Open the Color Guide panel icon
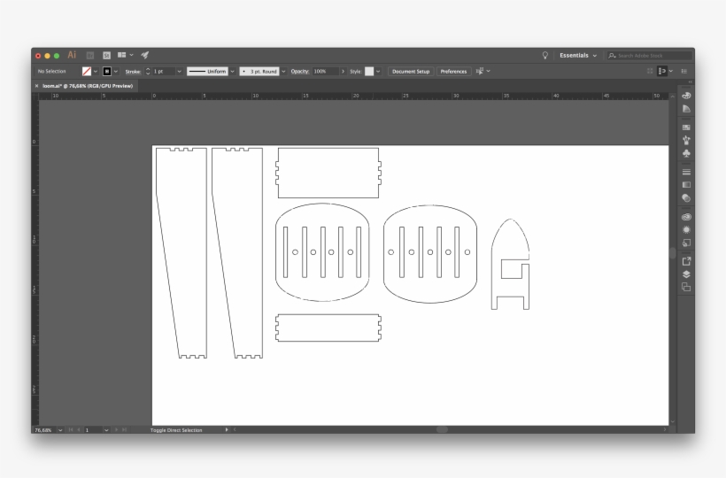Image resolution: width=726 pixels, height=478 pixels. pos(686,109)
